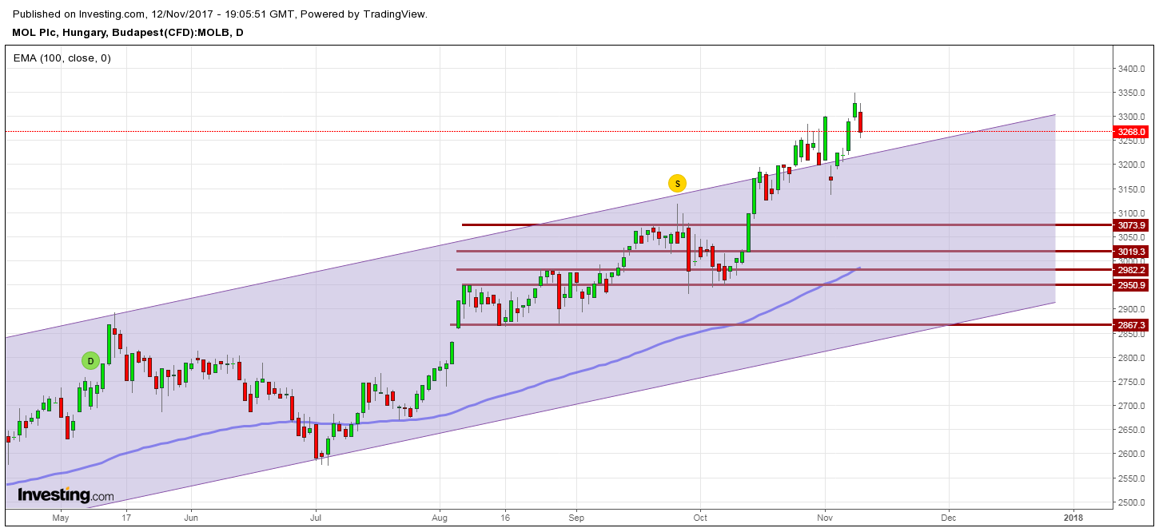Click the green D dividend marker
Image resolution: width=1159 pixels, height=528 pixels.
pyautogui.click(x=90, y=360)
